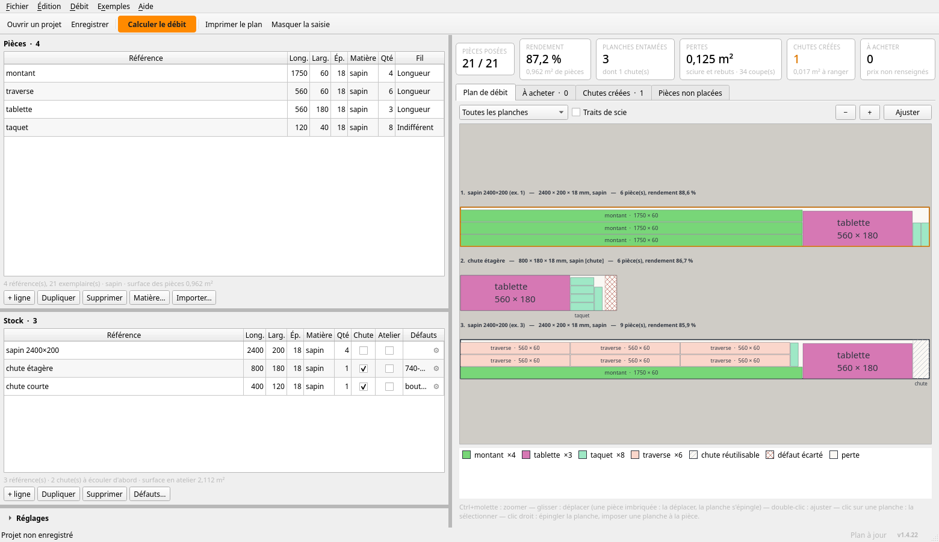Click the chute réutilisable legend icon
939x542 pixels.
click(x=693, y=455)
